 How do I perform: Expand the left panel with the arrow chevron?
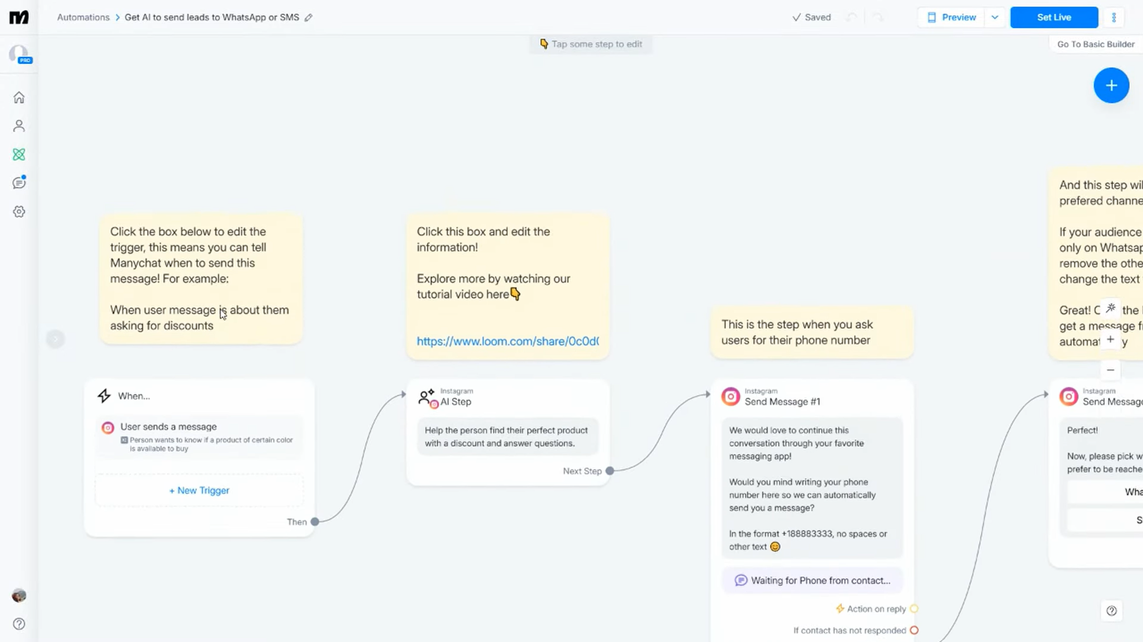(x=55, y=339)
